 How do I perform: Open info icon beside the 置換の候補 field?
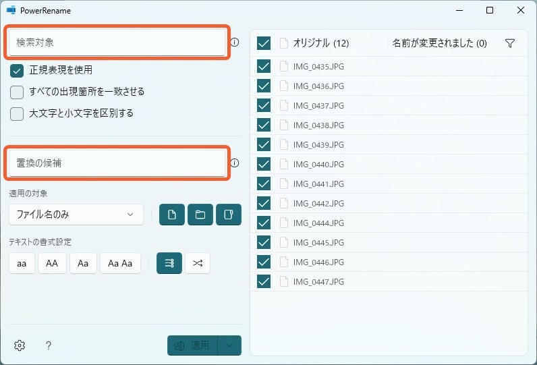pyautogui.click(x=235, y=163)
